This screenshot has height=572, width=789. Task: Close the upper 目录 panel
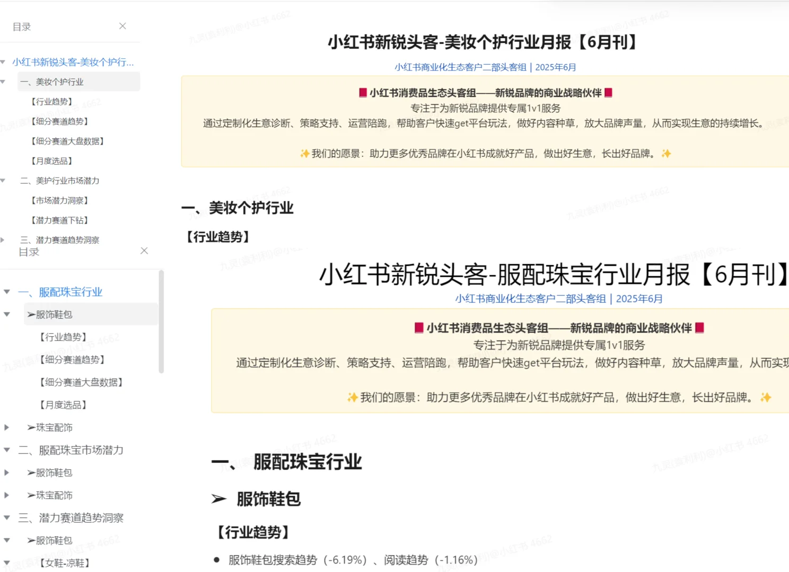point(122,26)
